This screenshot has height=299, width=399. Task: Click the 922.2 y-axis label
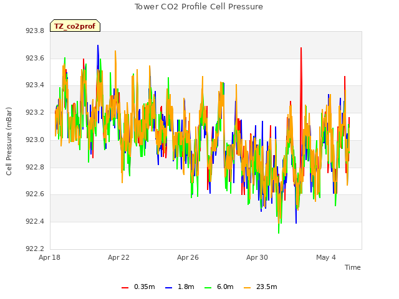pyautogui.click(x=35, y=249)
